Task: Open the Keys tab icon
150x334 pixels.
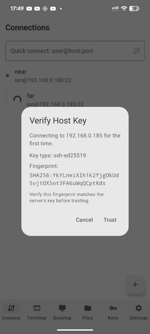Action: pos(113,308)
